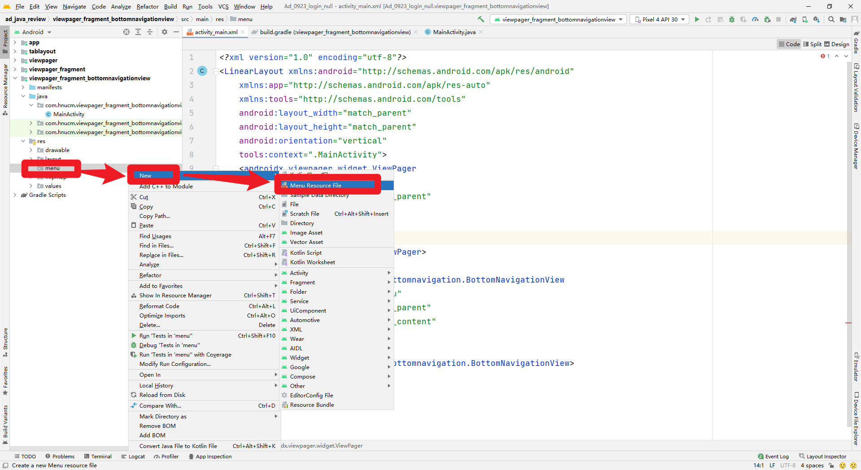Open the Android project view dropdown
The image size is (861, 470).
click(33, 32)
